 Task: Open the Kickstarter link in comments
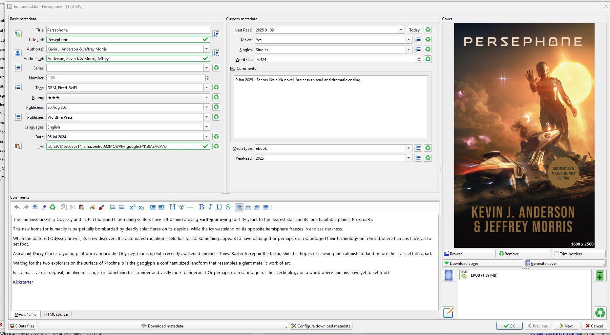(x=23, y=282)
